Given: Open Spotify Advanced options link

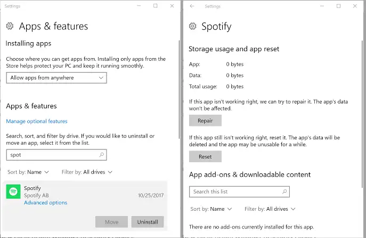Looking at the screenshot, I should (x=45, y=203).
